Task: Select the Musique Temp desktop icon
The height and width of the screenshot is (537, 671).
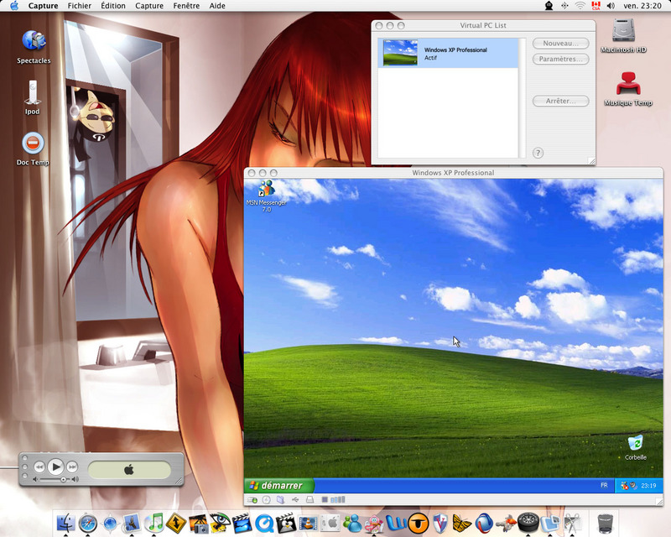Action: 628,89
